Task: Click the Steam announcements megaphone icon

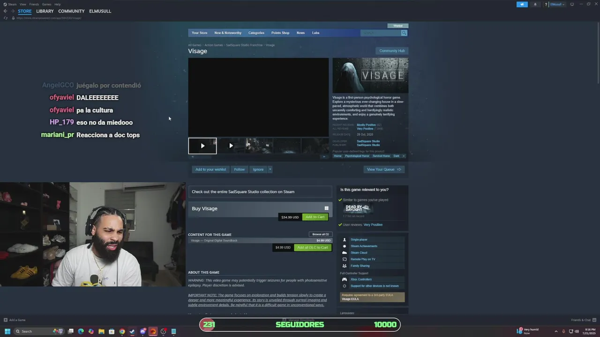Action: [x=522, y=4]
